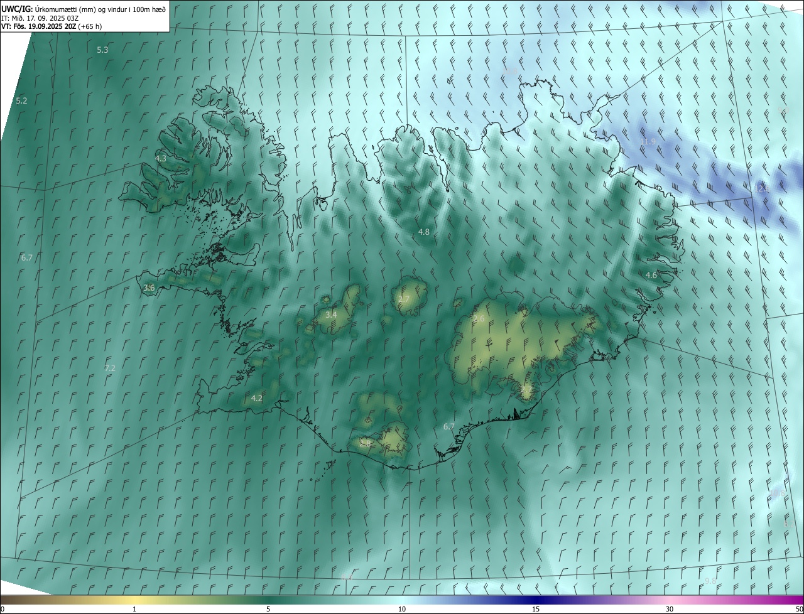Click the 2.8 value label
Viewport: 804px width, 614px height.
pos(365,443)
